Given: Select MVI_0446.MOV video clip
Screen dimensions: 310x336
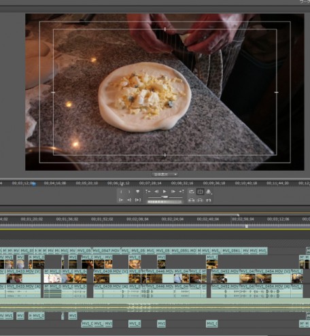Looking at the screenshot, I should [x=160, y=276].
